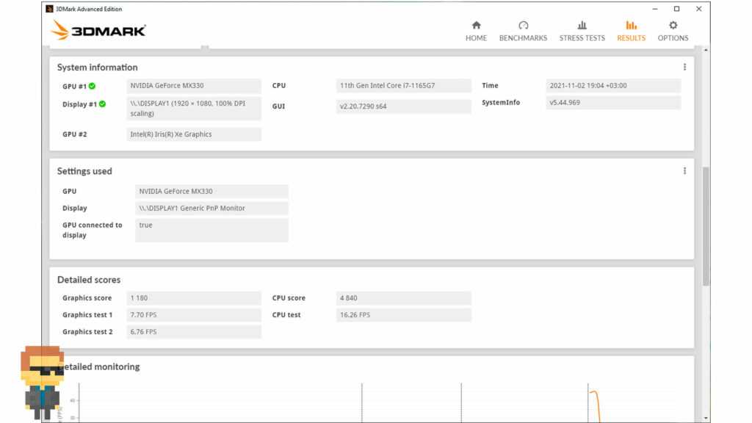Open System information three-dot menu
Image resolution: width=752 pixels, height=423 pixels.
click(x=684, y=67)
